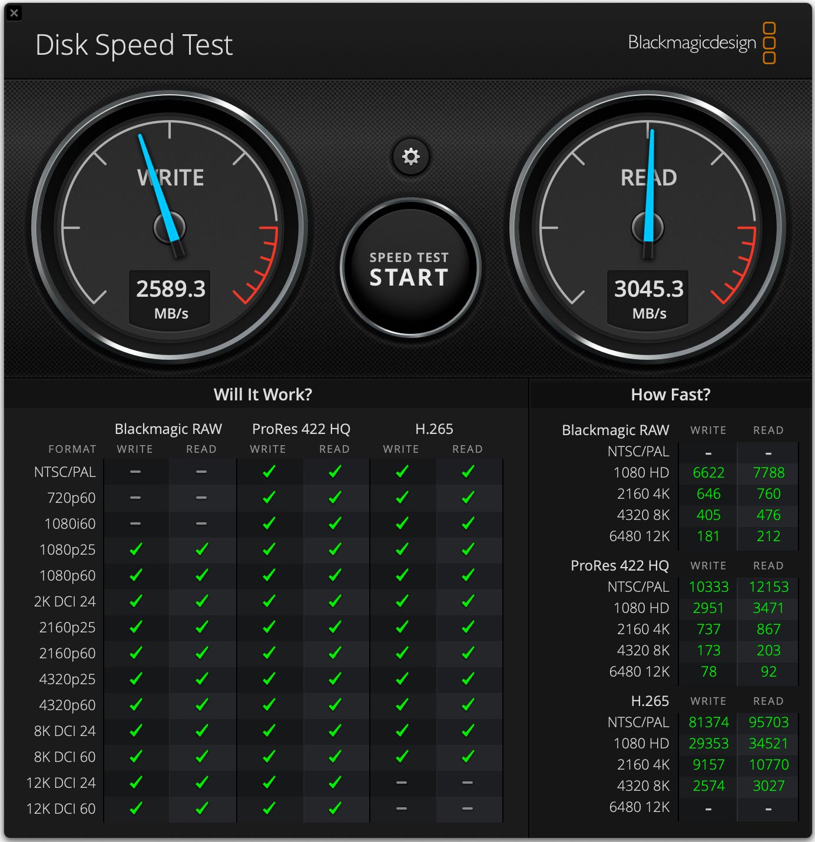Click the Will It Work? heading
The width and height of the screenshot is (815, 842).
point(263,395)
